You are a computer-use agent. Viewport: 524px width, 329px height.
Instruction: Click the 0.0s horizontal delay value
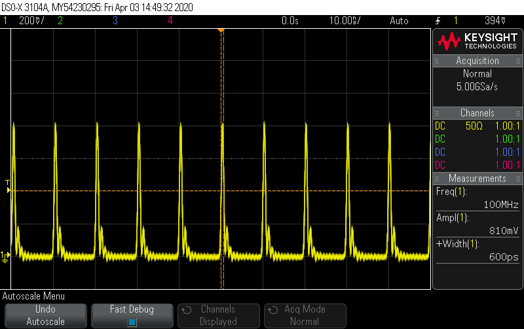click(290, 21)
